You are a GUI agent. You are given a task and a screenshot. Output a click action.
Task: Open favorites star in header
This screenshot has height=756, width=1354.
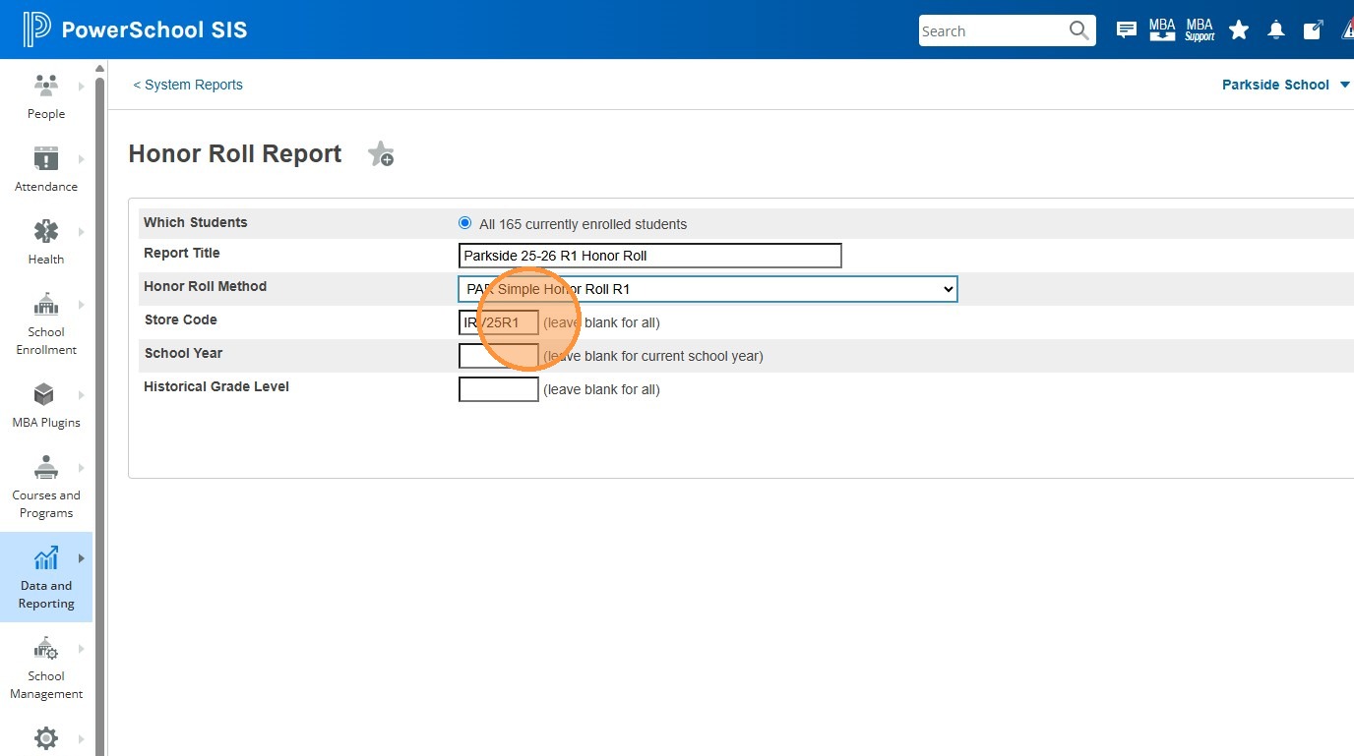[x=1239, y=30]
